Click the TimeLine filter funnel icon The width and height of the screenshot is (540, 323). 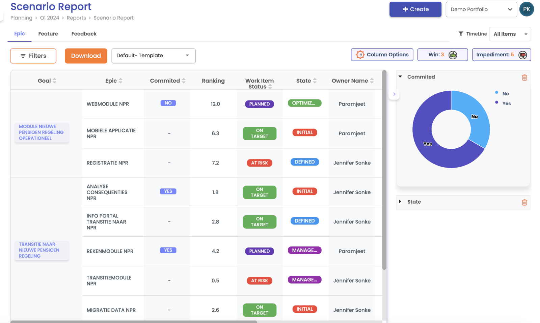[461, 34]
